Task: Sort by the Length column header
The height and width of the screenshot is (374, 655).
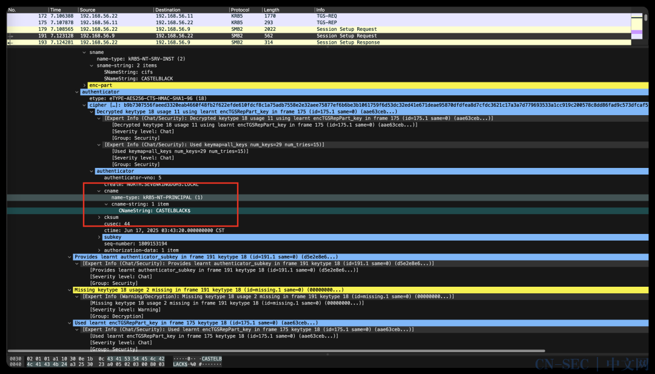Action: (x=288, y=10)
